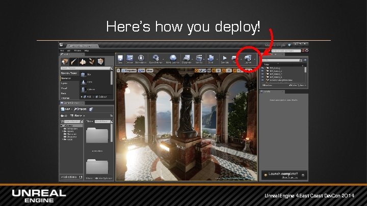This screenshot has height=206, width=367.
Task: Select the viewport translate gizmo icon
Action: 196,71
